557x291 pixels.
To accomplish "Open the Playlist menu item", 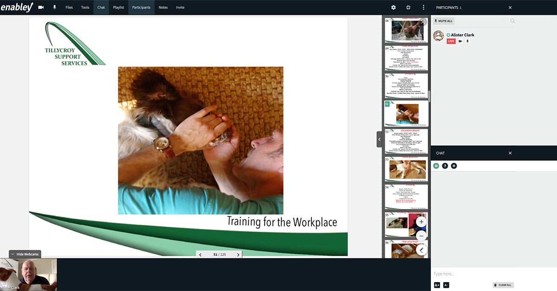I will (x=118, y=7).
